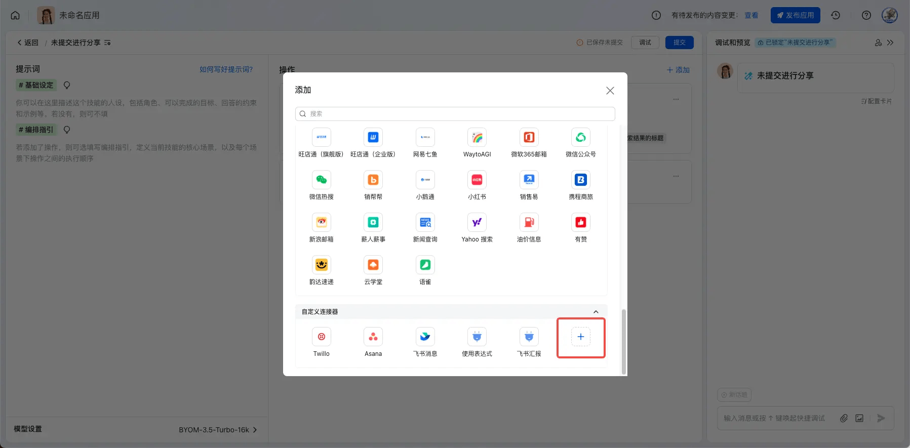
Task: Select the 旺店通（旗舰版） connector icon
Action: [x=321, y=137]
